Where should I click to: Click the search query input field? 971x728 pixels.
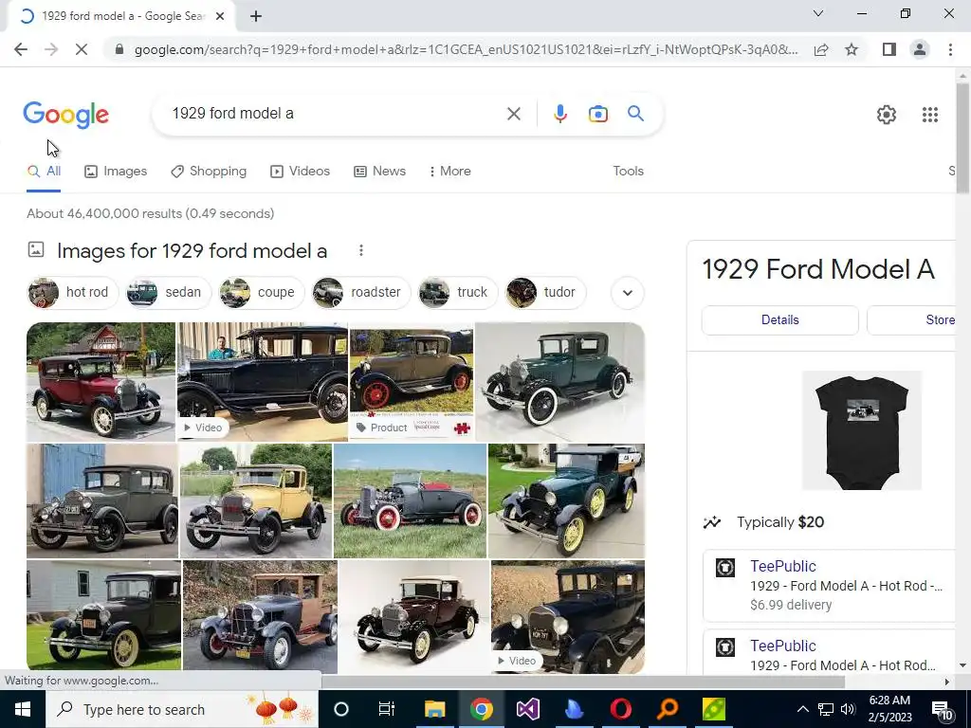(x=335, y=114)
